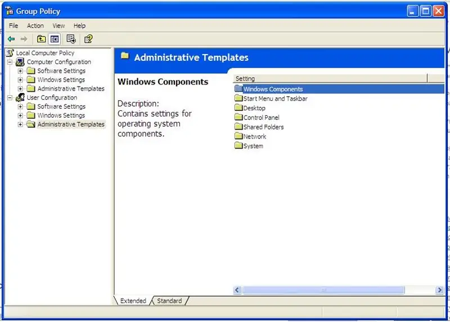
Task: Collapse the Computer Configuration node
Action: click(10, 62)
